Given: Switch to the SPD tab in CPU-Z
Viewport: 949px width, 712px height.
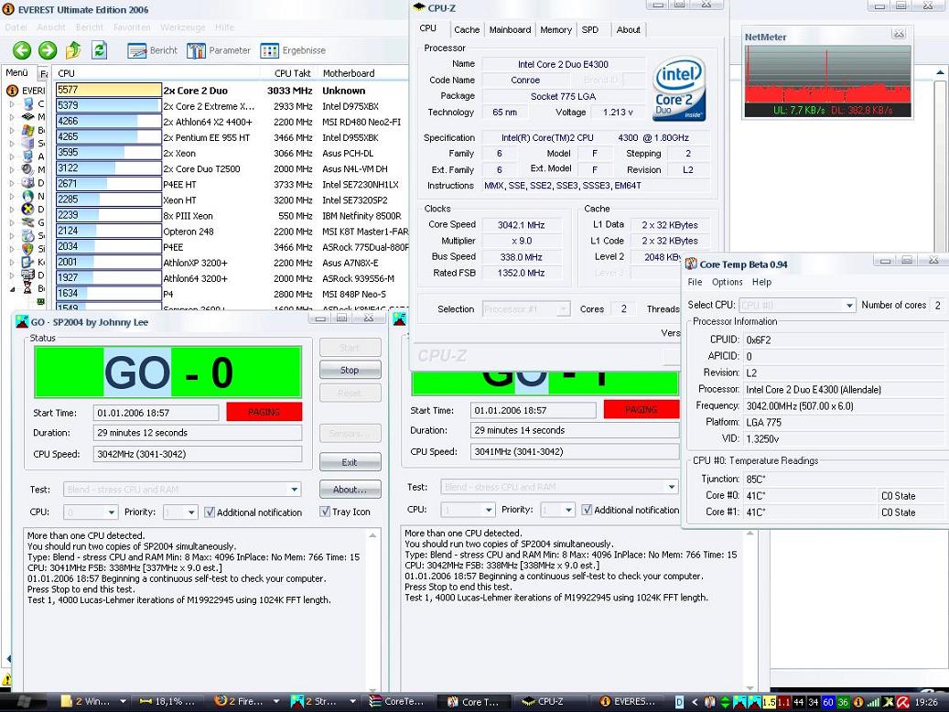Looking at the screenshot, I should coord(590,29).
